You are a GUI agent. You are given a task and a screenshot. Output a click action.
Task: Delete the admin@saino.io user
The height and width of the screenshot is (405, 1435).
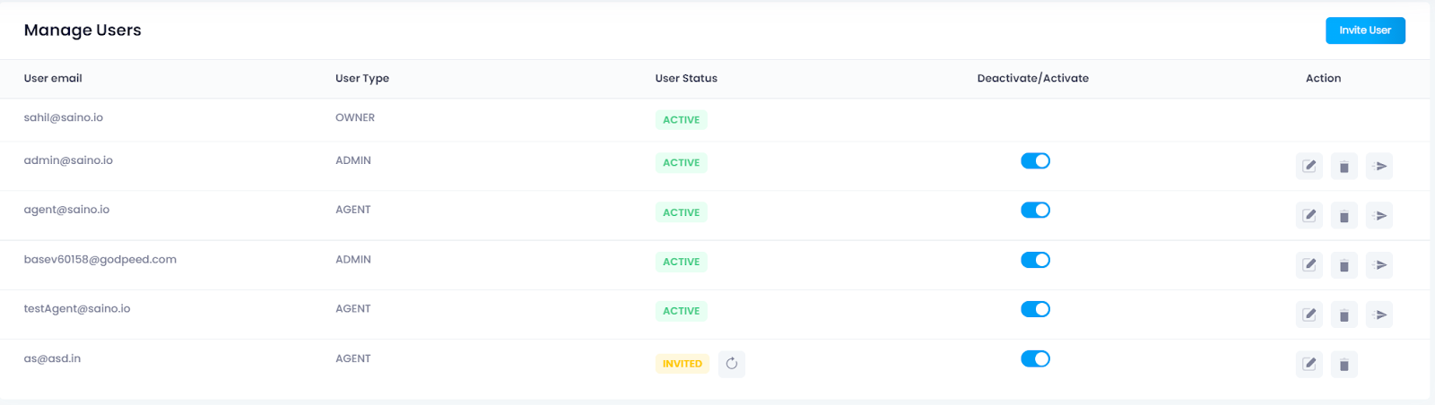coord(1344,166)
